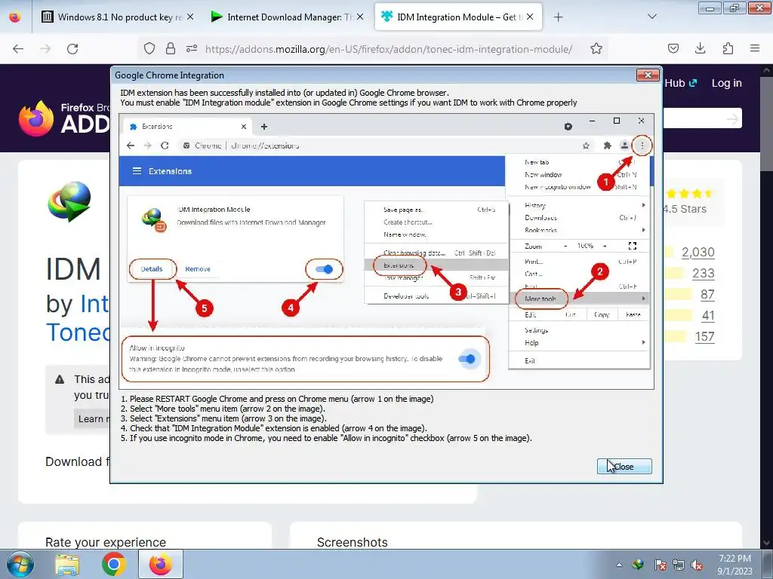Image resolution: width=773 pixels, height=579 pixels.
Task: Open 41 two-star reviews link
Action: click(708, 316)
